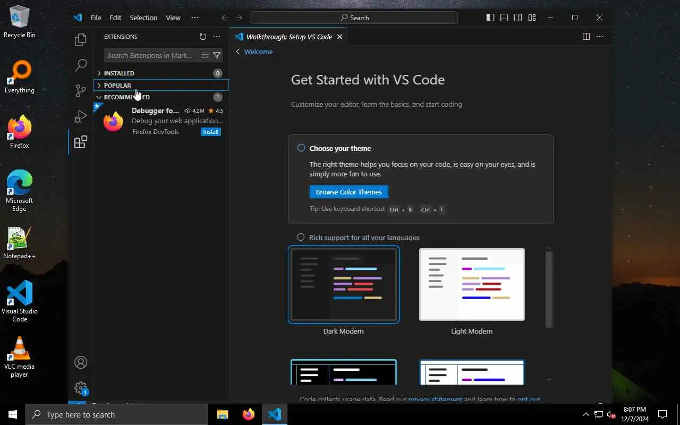Open Firefox desktop shortcut
The image size is (680, 425).
(20, 132)
